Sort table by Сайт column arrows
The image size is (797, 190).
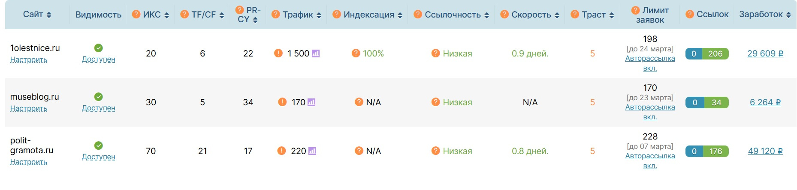[49, 15]
